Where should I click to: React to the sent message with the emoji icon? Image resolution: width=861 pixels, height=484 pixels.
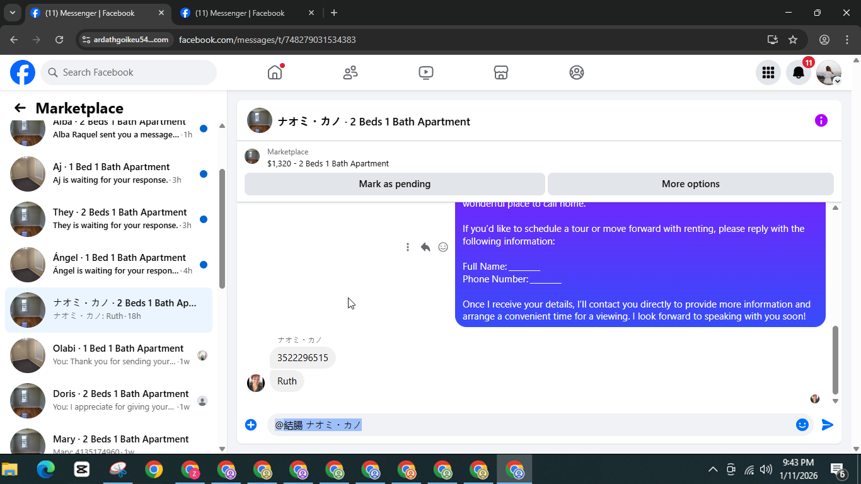pos(443,247)
